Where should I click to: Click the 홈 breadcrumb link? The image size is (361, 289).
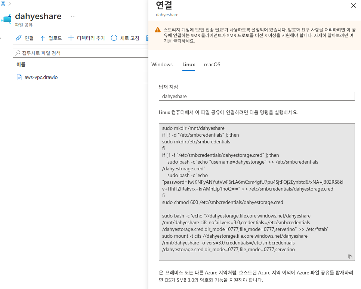[x=3, y=4]
